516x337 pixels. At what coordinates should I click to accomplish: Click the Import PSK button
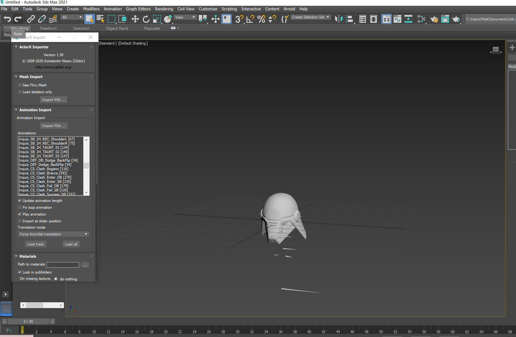(x=54, y=100)
